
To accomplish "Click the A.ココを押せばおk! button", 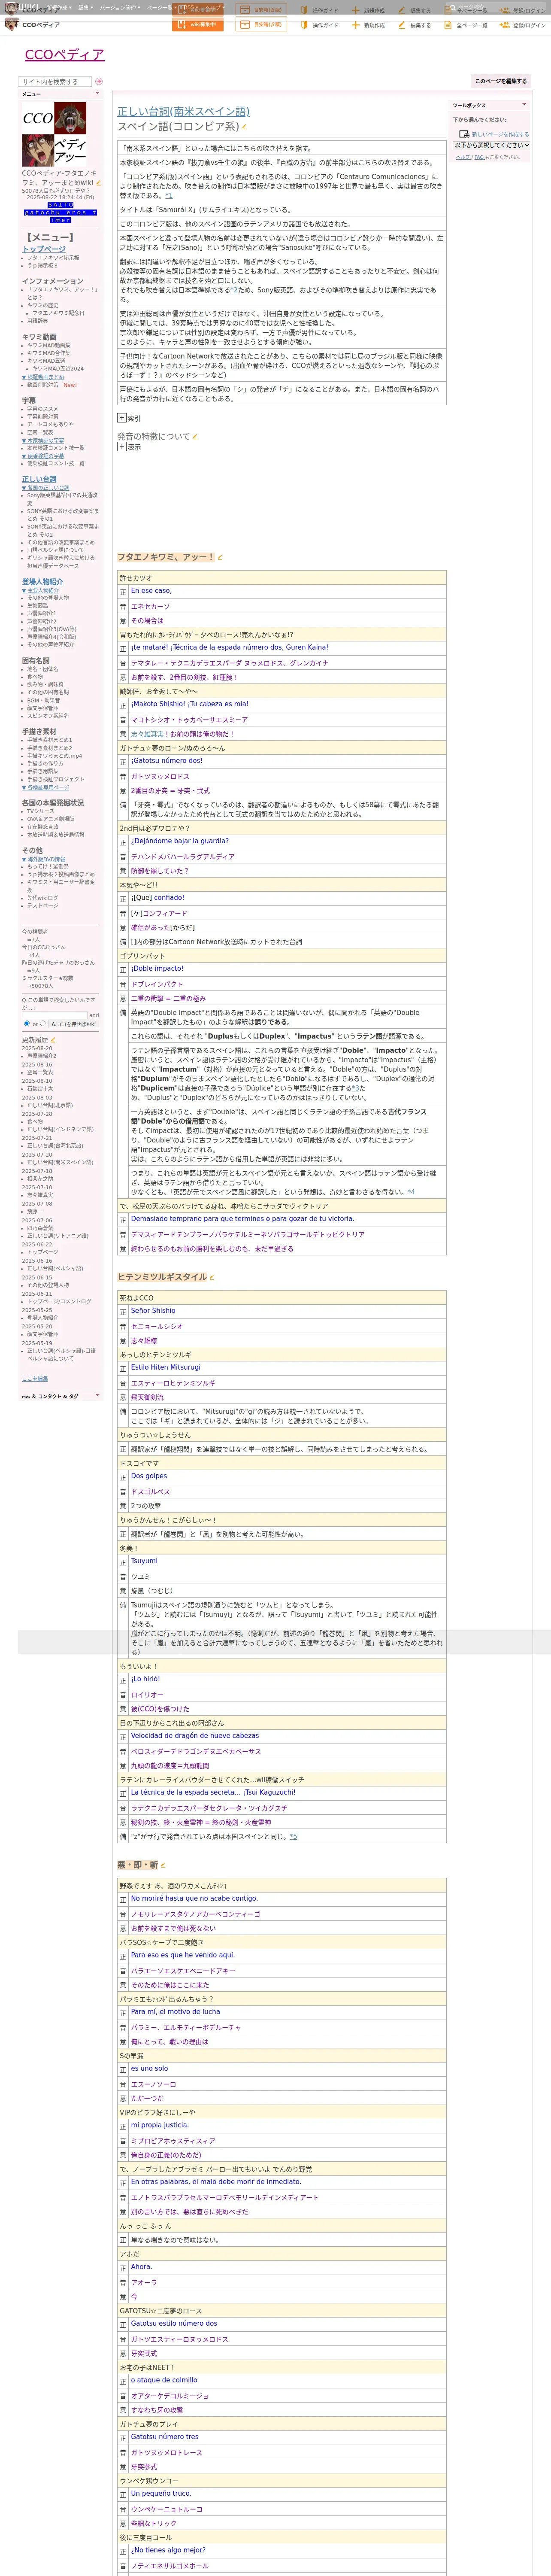I will point(73,1024).
